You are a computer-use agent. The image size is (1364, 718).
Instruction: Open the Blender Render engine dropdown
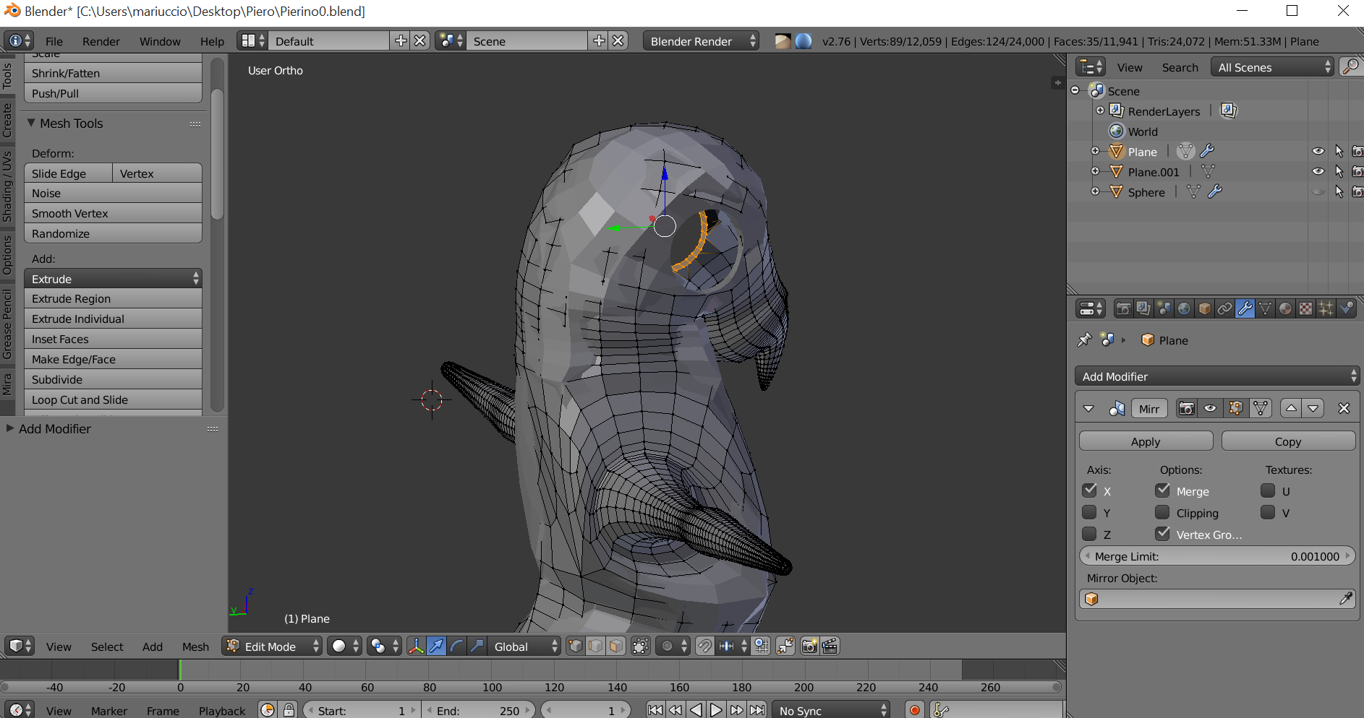pyautogui.click(x=701, y=41)
